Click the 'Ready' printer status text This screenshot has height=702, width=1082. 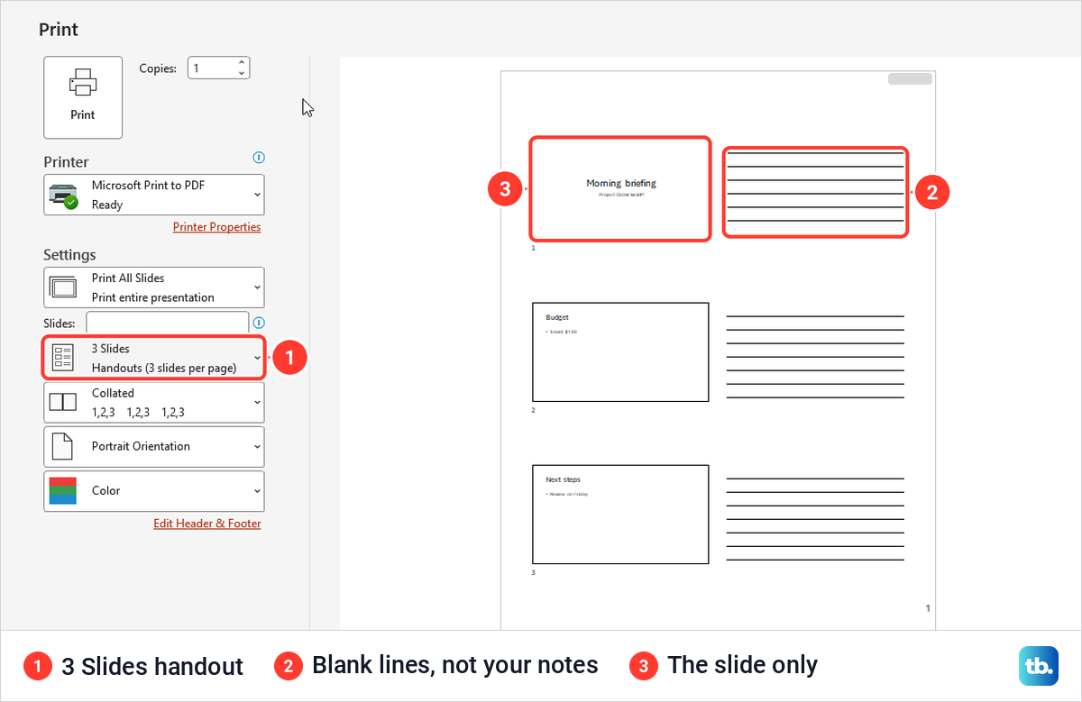click(107, 205)
